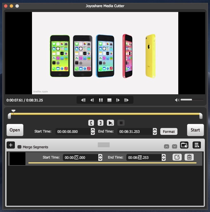The height and width of the screenshot is (212, 210).
Task: Mute audio via the speaker icon
Action: point(177,100)
